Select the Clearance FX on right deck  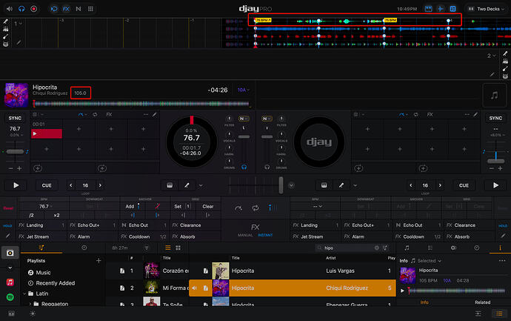pyautogui.click(x=470, y=225)
